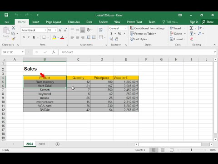
Task: Switch to the Formulas tab
Action: [x=74, y=22]
